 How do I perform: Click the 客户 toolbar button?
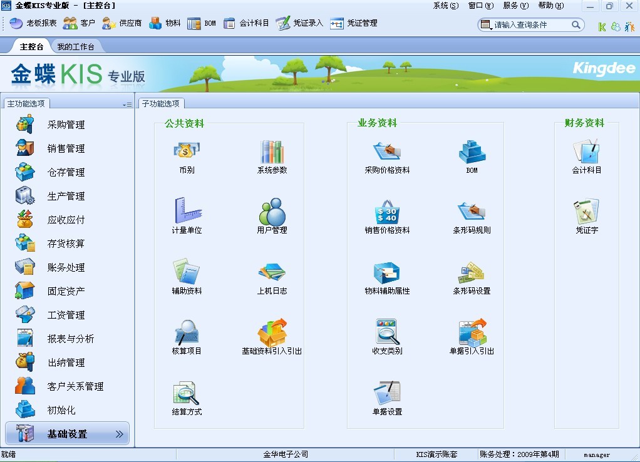[79, 23]
